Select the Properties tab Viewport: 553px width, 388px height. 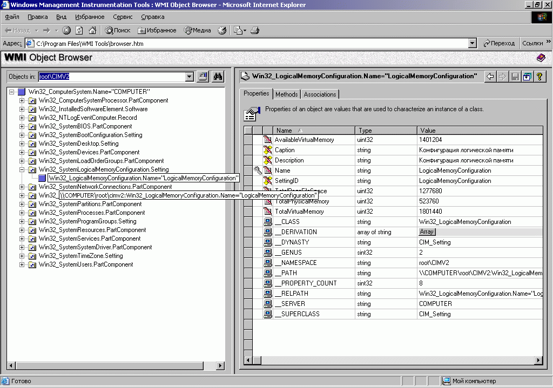coord(257,93)
